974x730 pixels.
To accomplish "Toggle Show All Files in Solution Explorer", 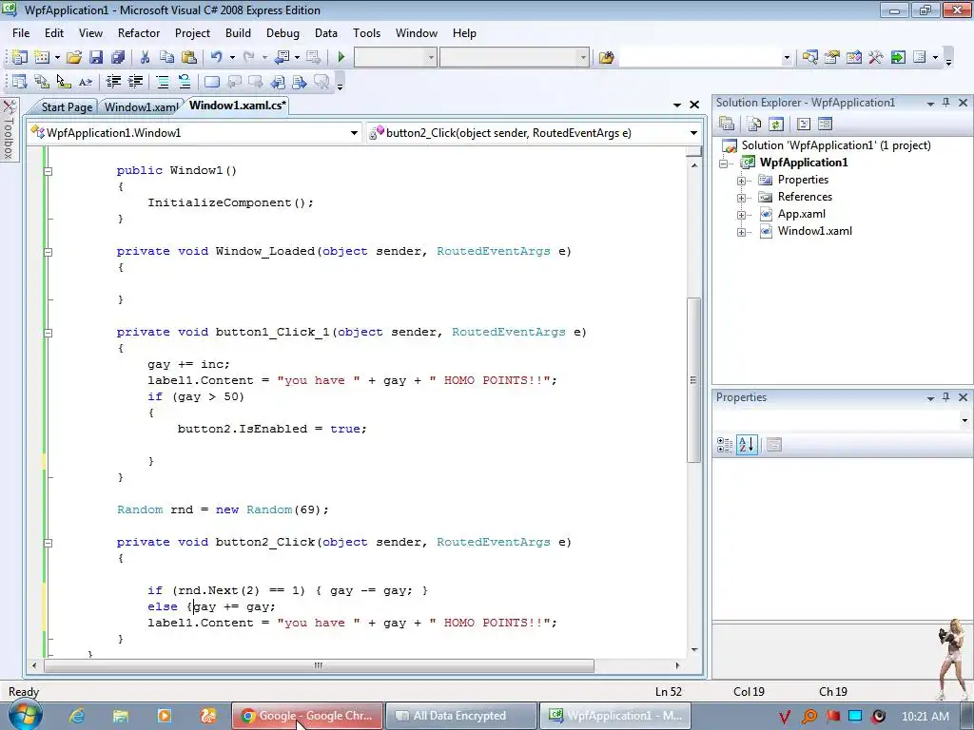I will coord(754,125).
